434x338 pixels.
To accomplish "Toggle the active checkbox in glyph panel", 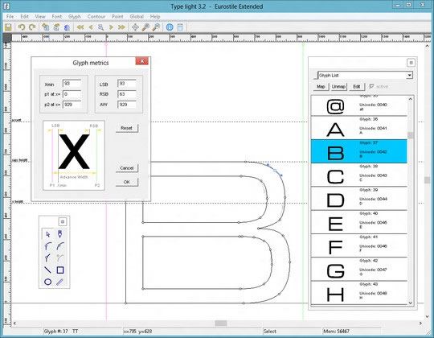I will pos(371,86).
